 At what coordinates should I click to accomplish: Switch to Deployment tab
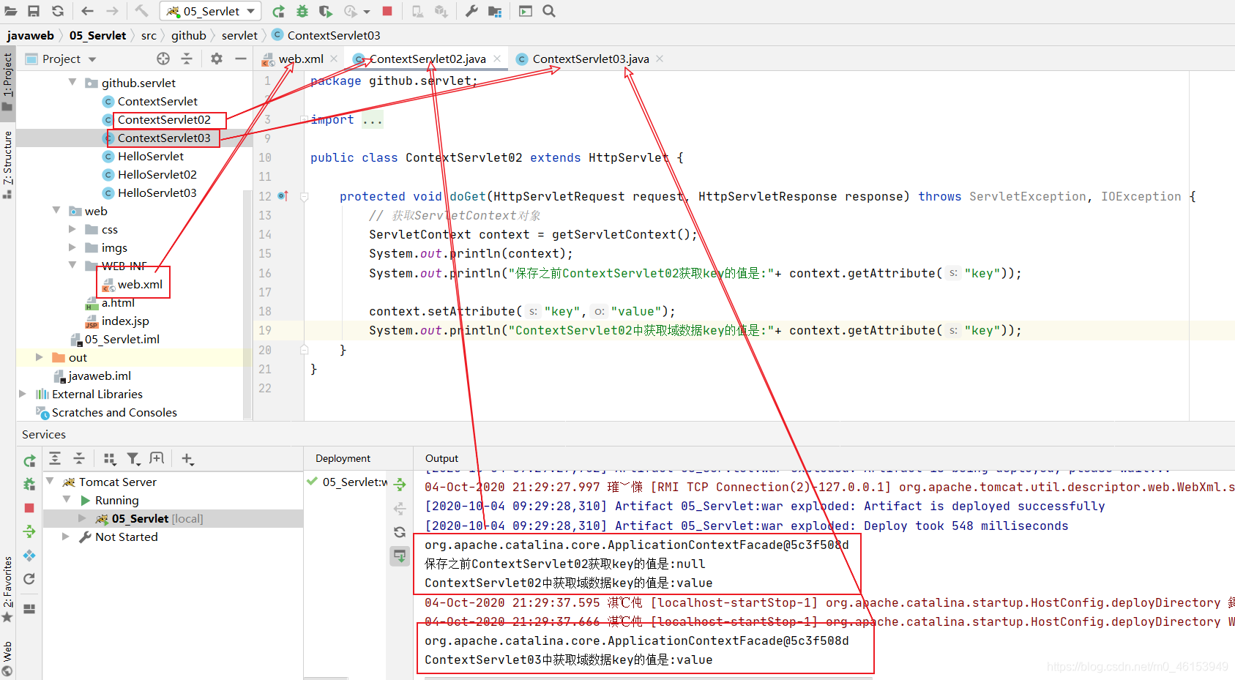tap(343, 458)
